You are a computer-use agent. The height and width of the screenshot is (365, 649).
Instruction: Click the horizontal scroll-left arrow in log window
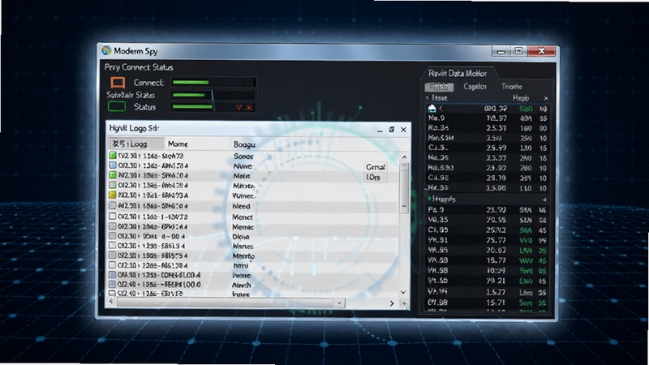111,302
